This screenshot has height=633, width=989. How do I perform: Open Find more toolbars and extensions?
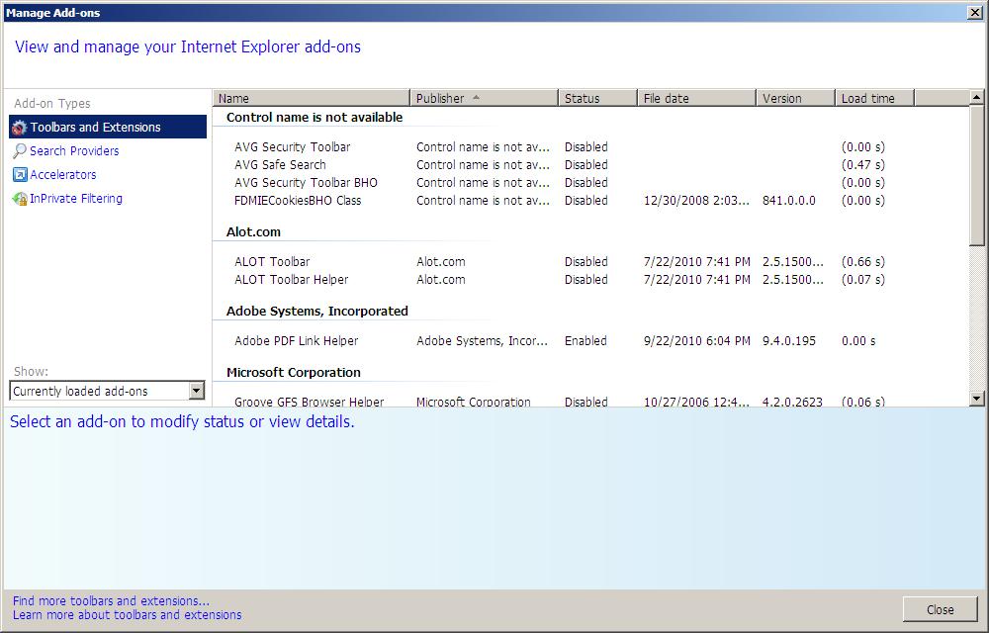(111, 600)
